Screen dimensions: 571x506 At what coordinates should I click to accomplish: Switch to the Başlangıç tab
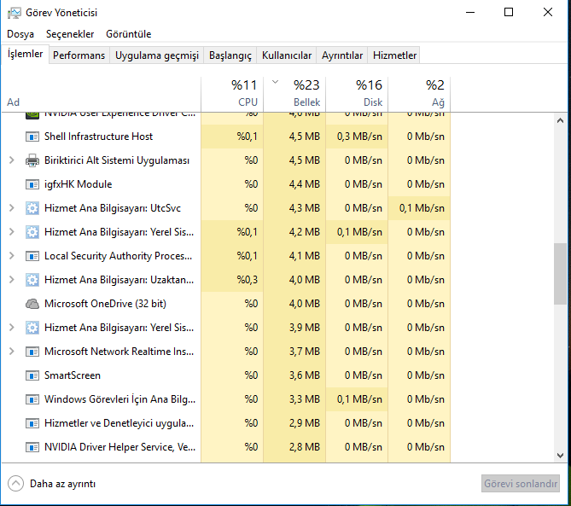[x=230, y=55]
